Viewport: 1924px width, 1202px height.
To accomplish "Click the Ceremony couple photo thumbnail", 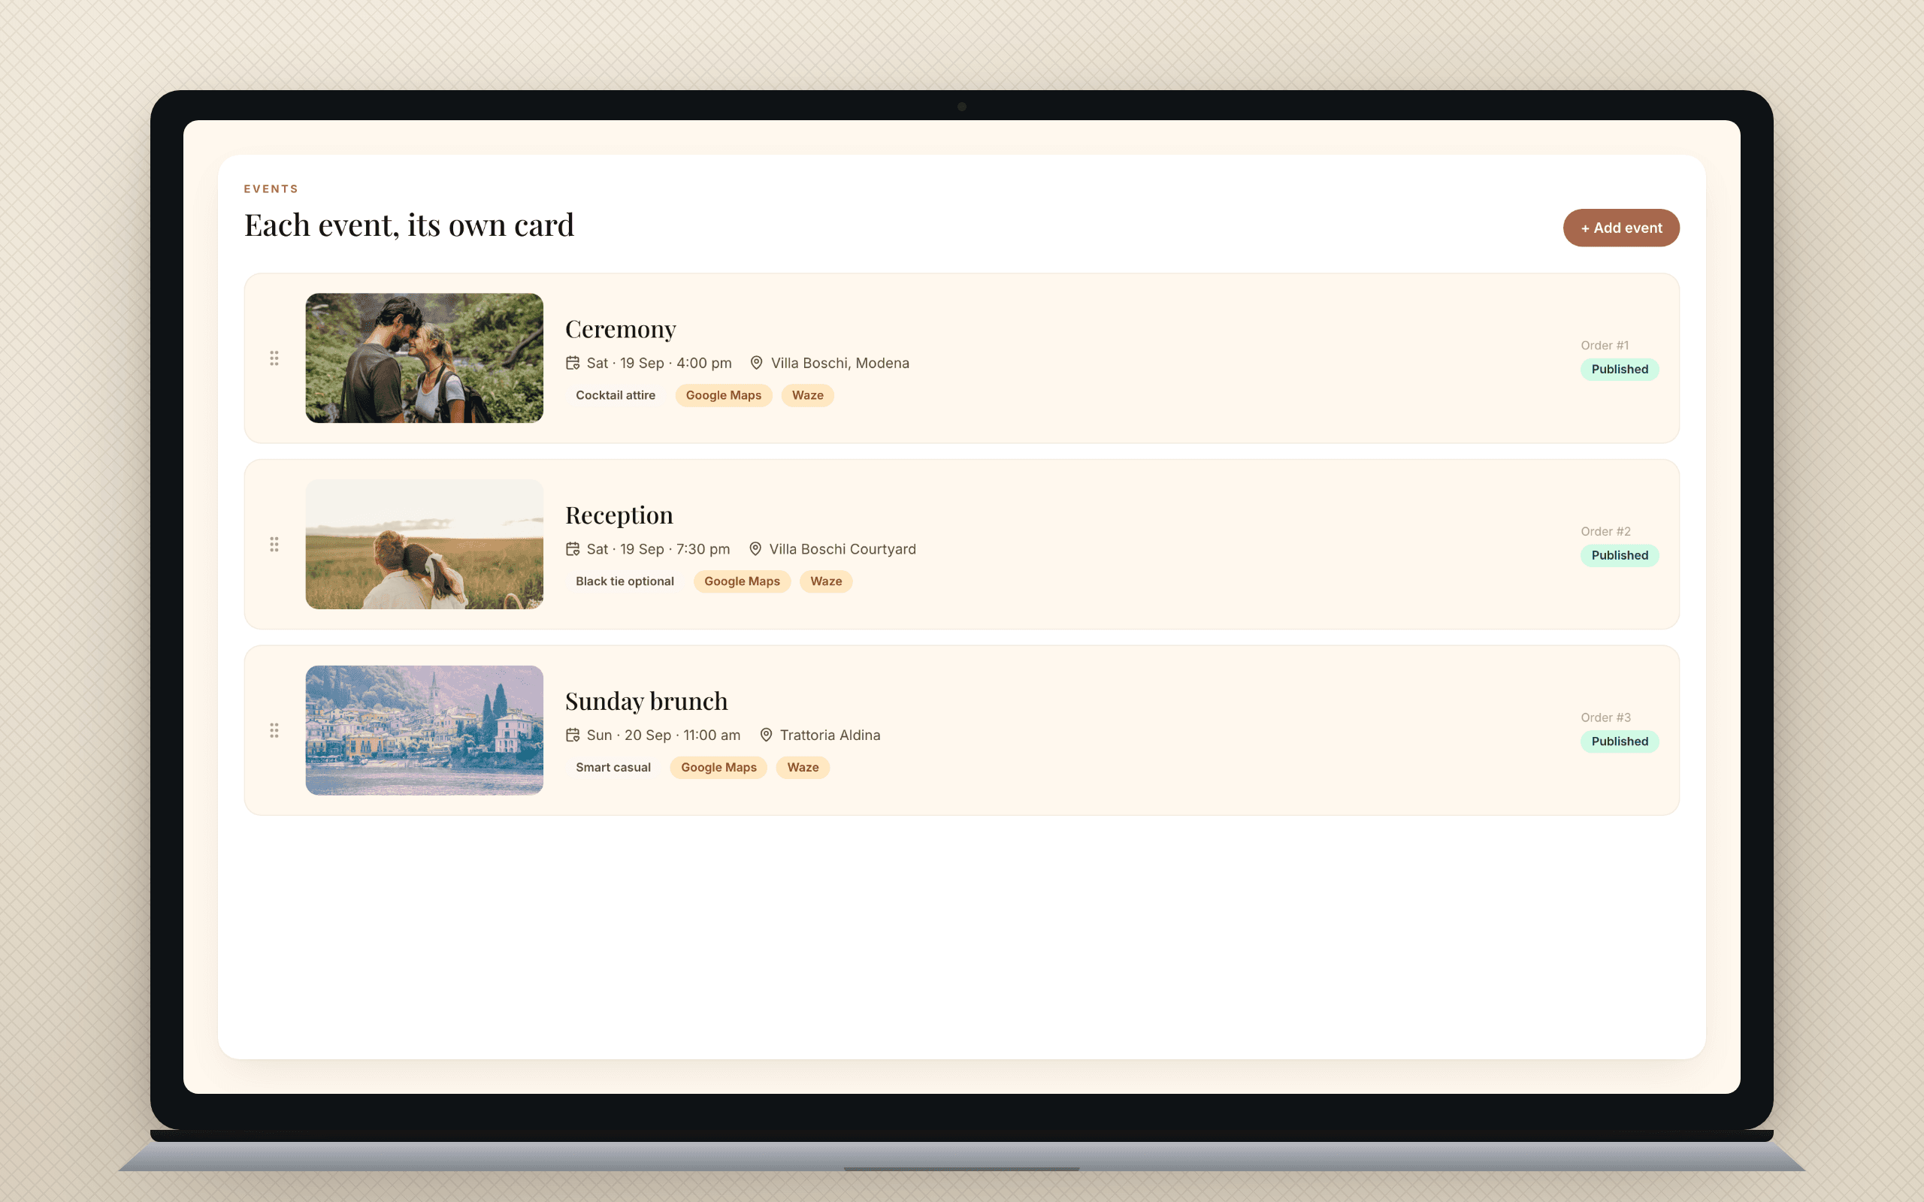I will tap(425, 358).
